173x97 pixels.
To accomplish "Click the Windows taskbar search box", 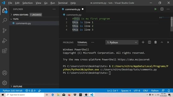I will click(25, 95).
